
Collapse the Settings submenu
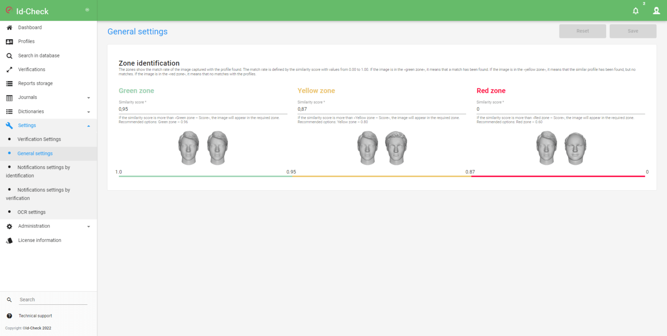coord(88,126)
